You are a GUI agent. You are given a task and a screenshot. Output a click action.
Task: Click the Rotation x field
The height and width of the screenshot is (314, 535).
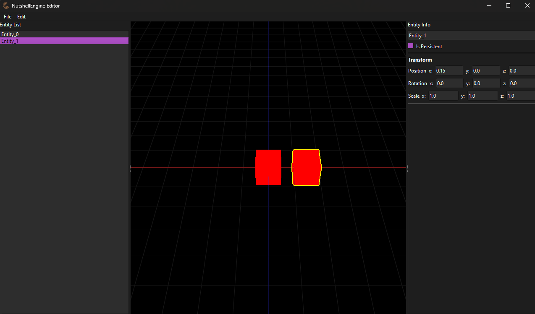(x=449, y=83)
